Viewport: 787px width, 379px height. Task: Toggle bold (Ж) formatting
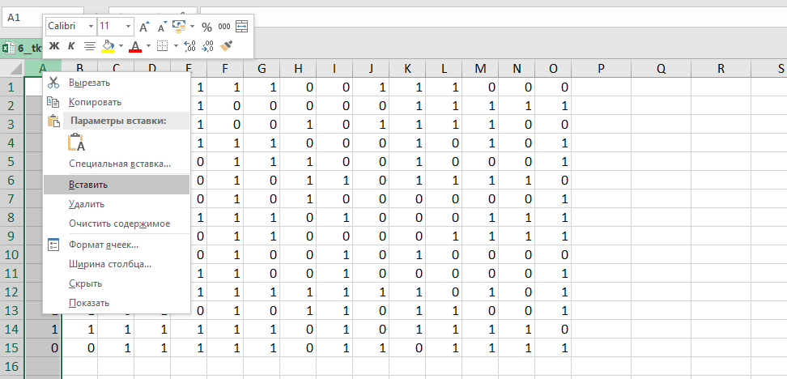click(x=54, y=46)
